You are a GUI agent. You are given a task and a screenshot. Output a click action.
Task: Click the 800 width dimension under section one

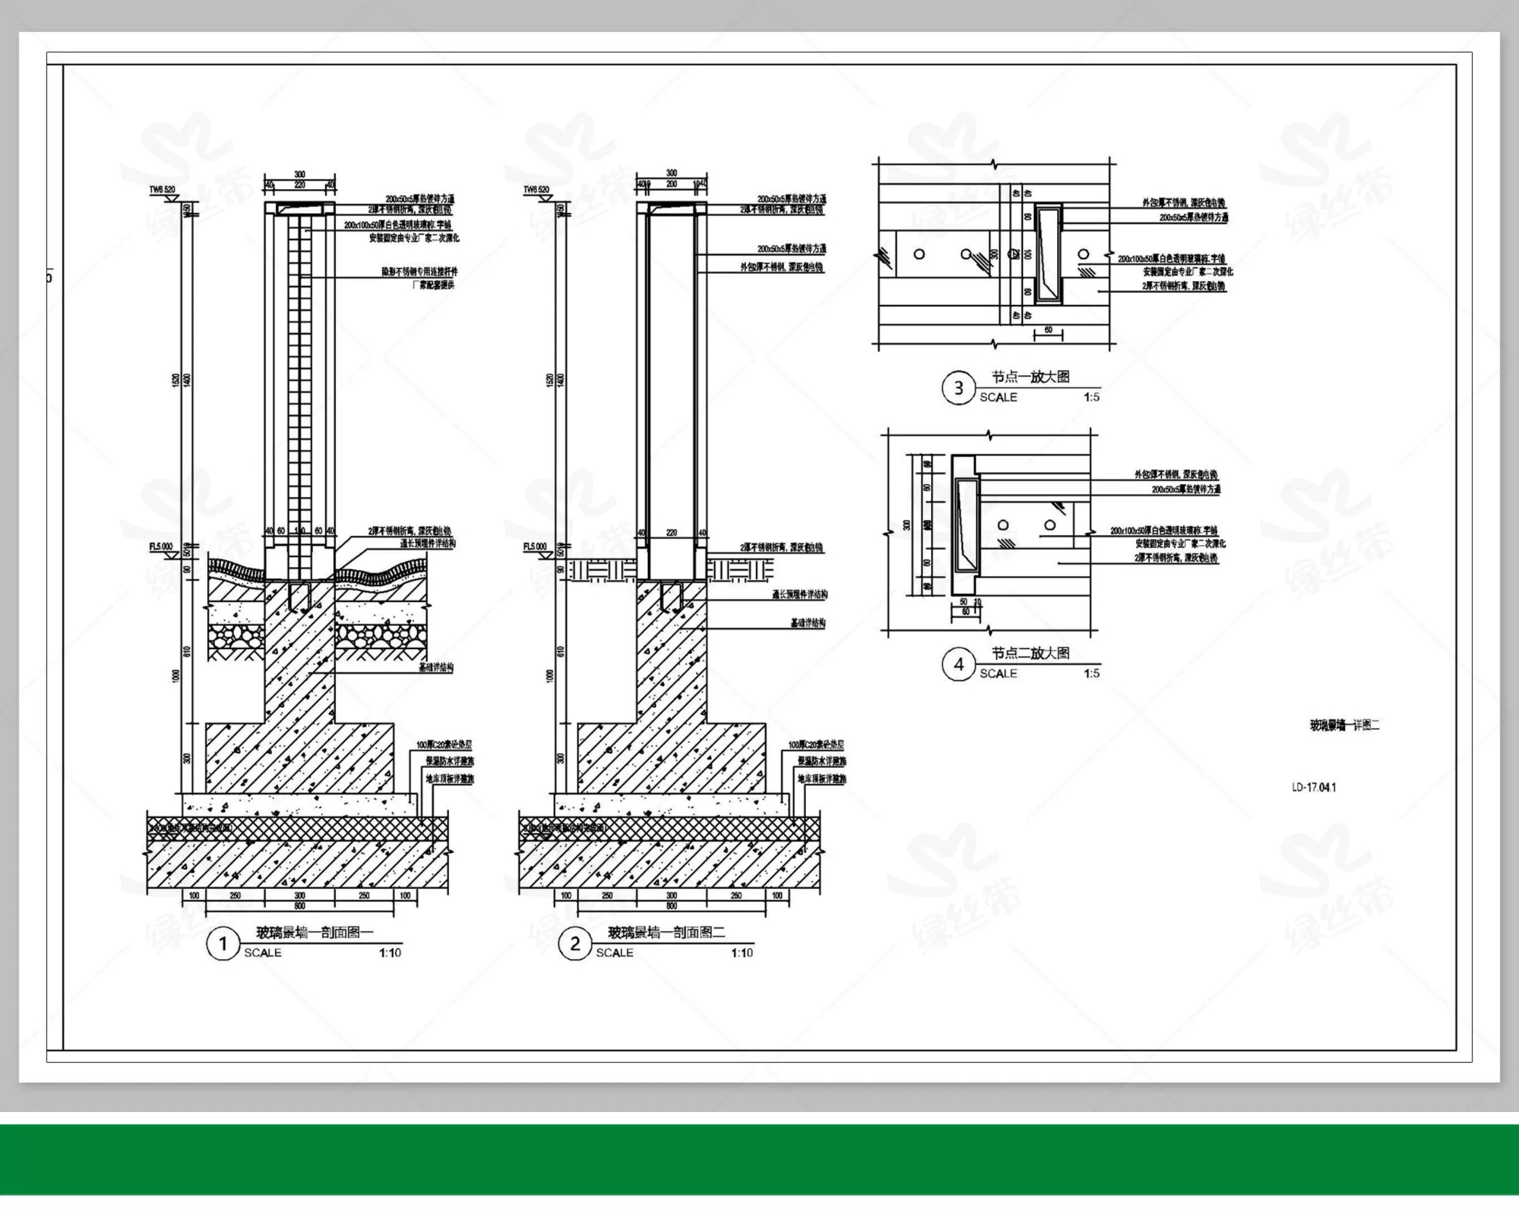coord(300,906)
